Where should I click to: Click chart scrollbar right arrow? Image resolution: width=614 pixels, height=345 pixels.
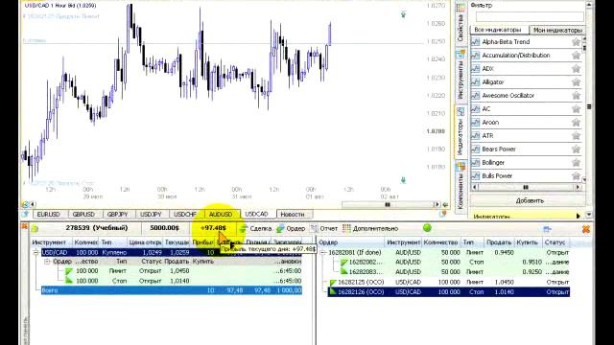tap(437, 204)
